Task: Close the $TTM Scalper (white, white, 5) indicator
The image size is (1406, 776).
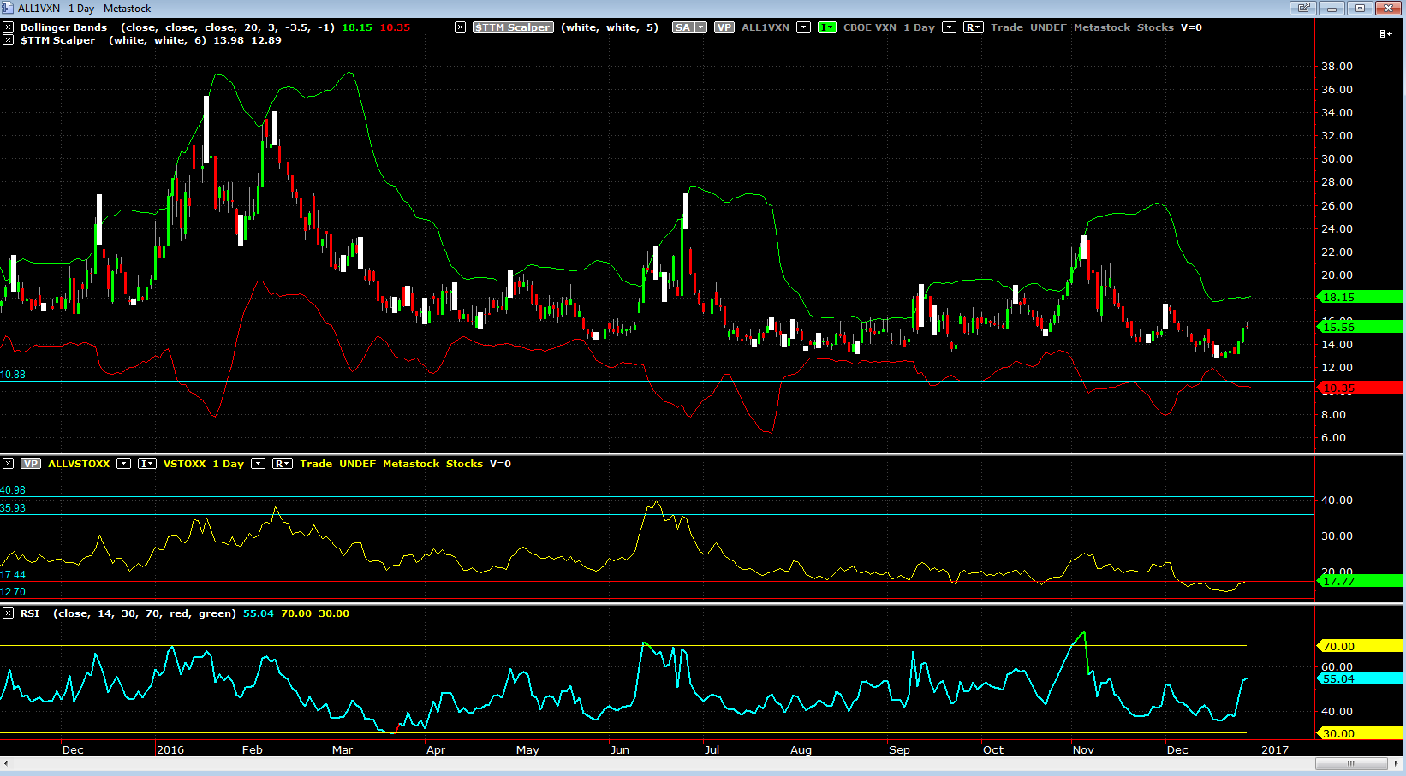Action: [460, 27]
